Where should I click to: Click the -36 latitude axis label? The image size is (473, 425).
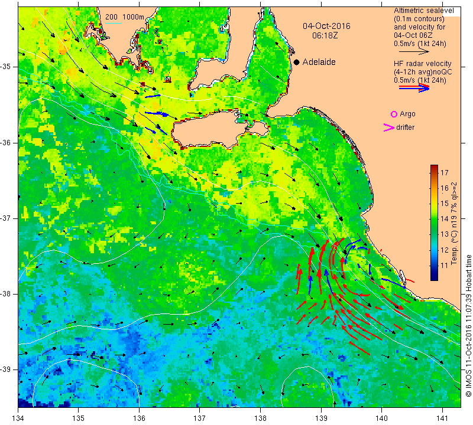coord(5,142)
